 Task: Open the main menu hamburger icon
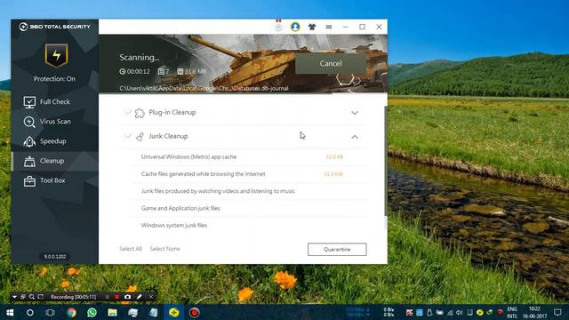329,27
